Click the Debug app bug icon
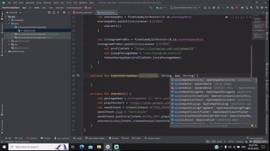Image resolution: width=270 pixels, height=151 pixels. click(x=219, y=8)
